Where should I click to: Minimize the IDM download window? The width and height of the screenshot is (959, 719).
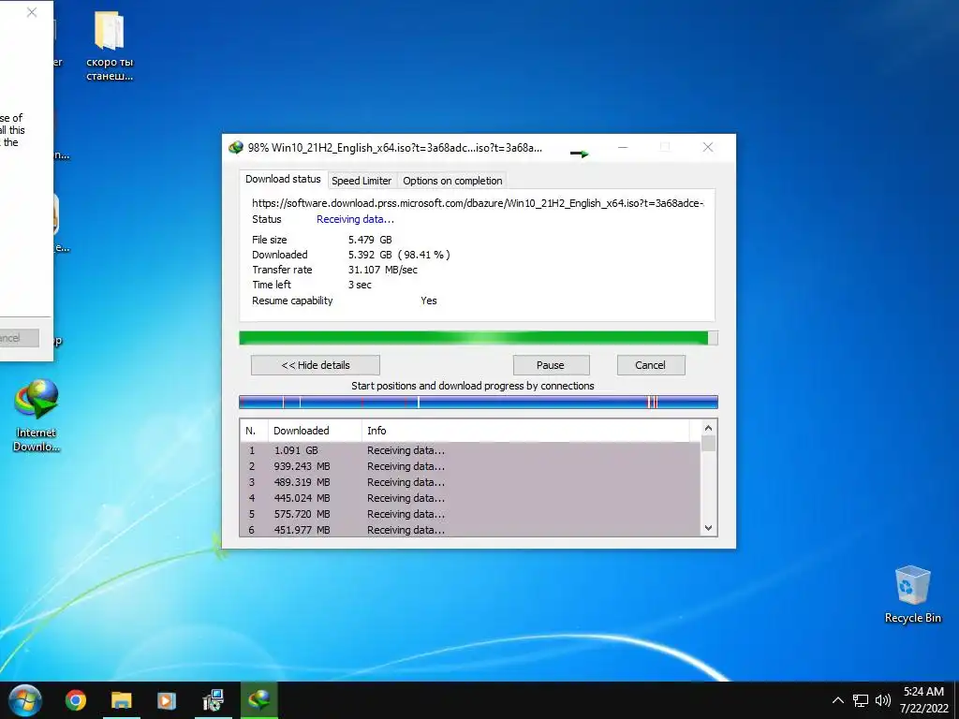623,147
